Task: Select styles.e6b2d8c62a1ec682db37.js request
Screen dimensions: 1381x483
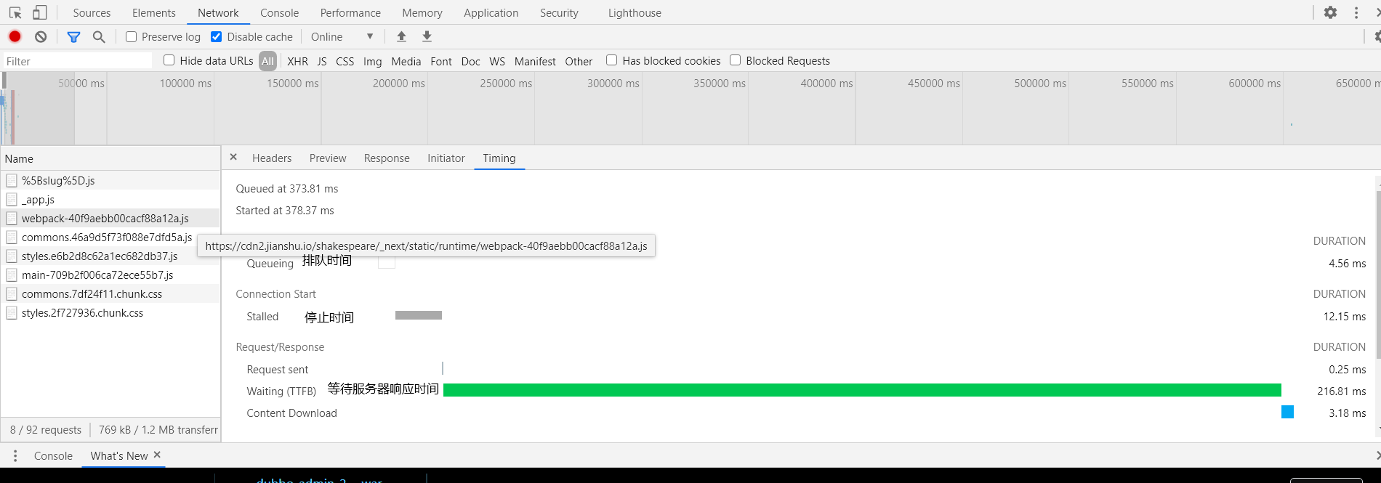Action: click(110, 256)
